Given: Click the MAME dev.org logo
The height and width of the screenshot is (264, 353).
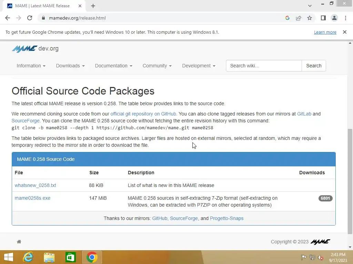Looking at the screenshot, I should [x=36, y=48].
